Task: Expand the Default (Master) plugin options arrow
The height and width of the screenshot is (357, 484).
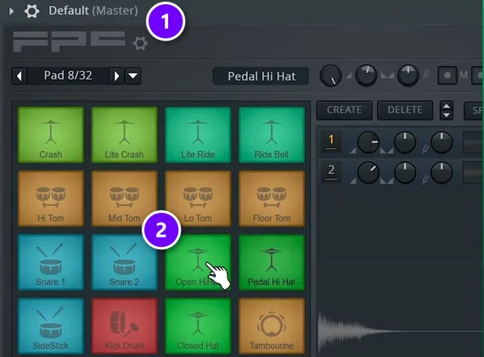Action: (11, 11)
